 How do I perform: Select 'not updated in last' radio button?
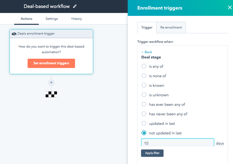click(x=144, y=133)
